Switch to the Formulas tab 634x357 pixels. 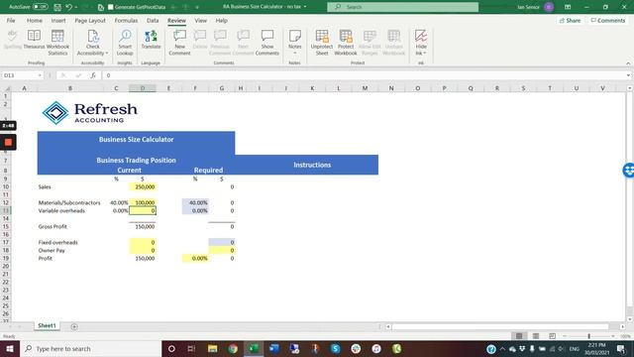126,20
